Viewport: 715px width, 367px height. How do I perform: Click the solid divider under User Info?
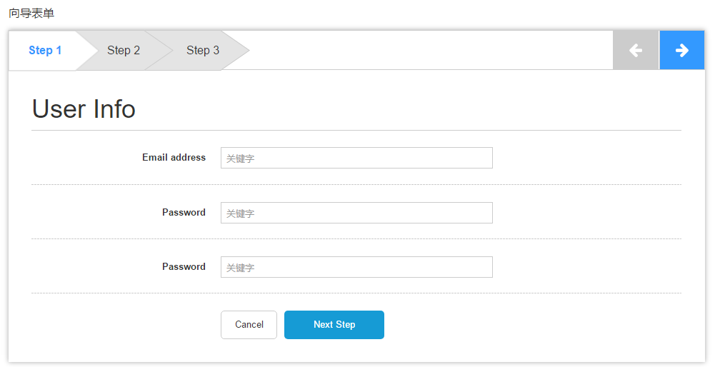tap(356, 131)
